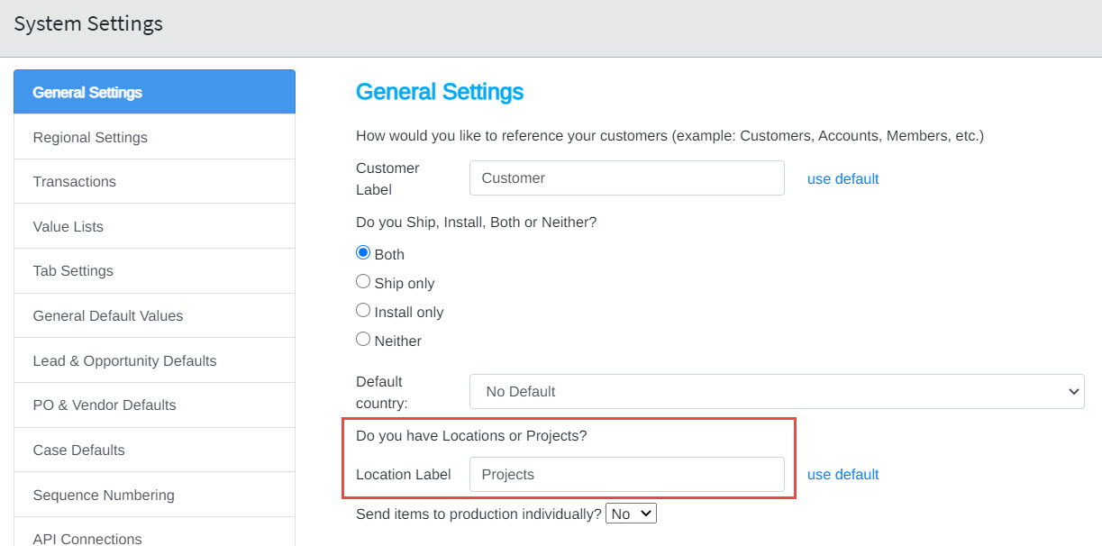Click "use default" beside Location Label
The image size is (1102, 546).
click(x=842, y=474)
